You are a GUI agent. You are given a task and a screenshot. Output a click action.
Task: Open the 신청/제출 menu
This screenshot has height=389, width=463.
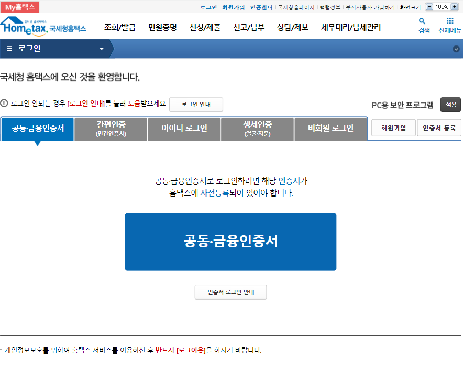205,27
